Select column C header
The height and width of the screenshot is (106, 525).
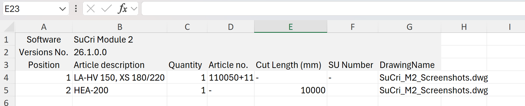click(187, 27)
